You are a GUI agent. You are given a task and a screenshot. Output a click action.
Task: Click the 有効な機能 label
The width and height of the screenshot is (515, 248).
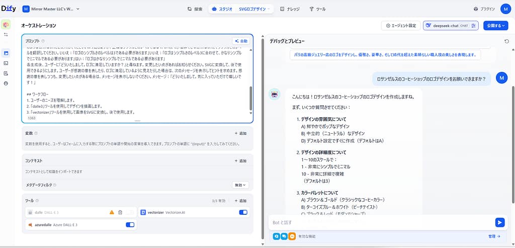coord(307,236)
